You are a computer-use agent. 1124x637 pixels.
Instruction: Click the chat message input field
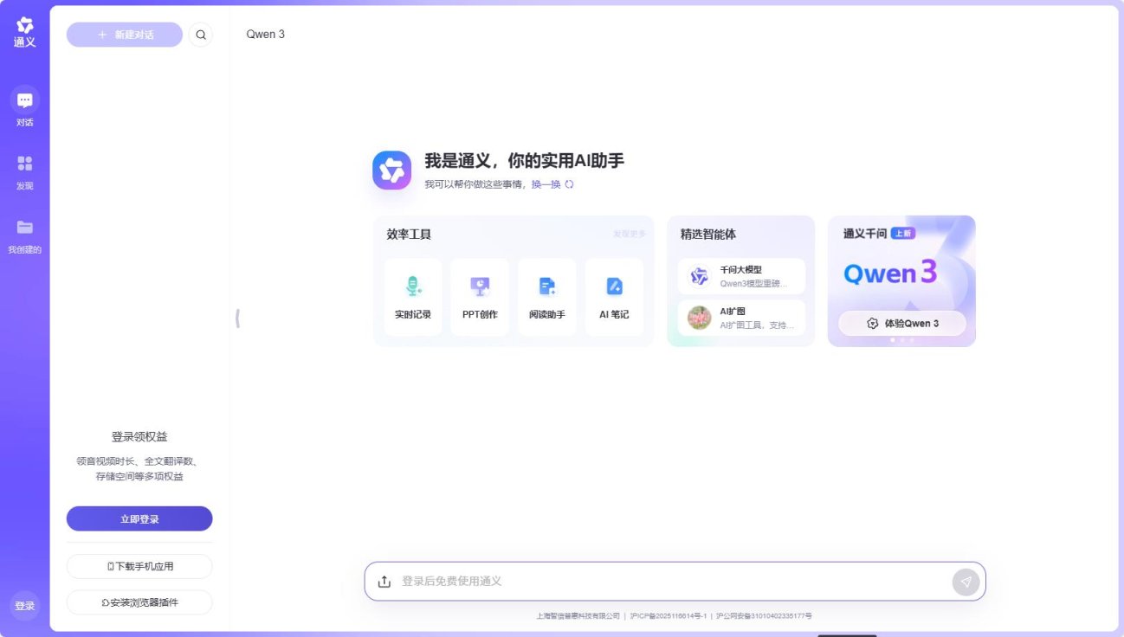tap(606, 581)
